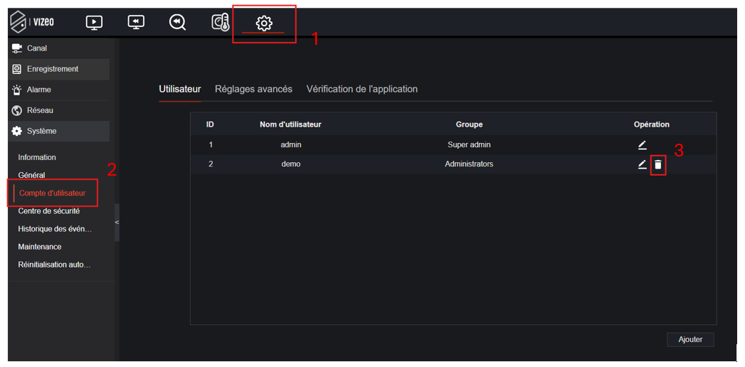745x367 pixels.
Task: Switch to the Réglages avancés tab
Action: [253, 90]
